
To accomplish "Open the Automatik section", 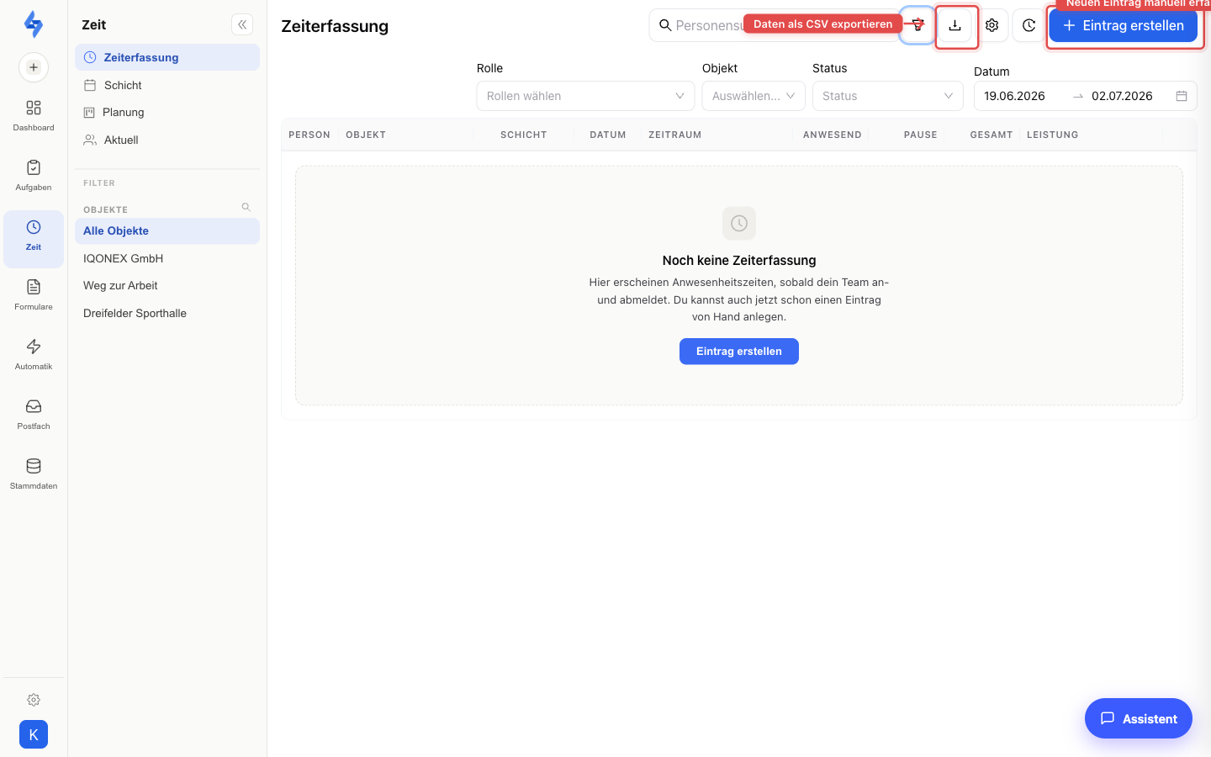I will pos(34,355).
